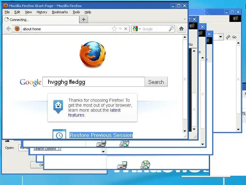Click the Firefox site identity icon beside about:home
Image resolution: width=246 pixels, height=185 pixels.
click(17, 29)
